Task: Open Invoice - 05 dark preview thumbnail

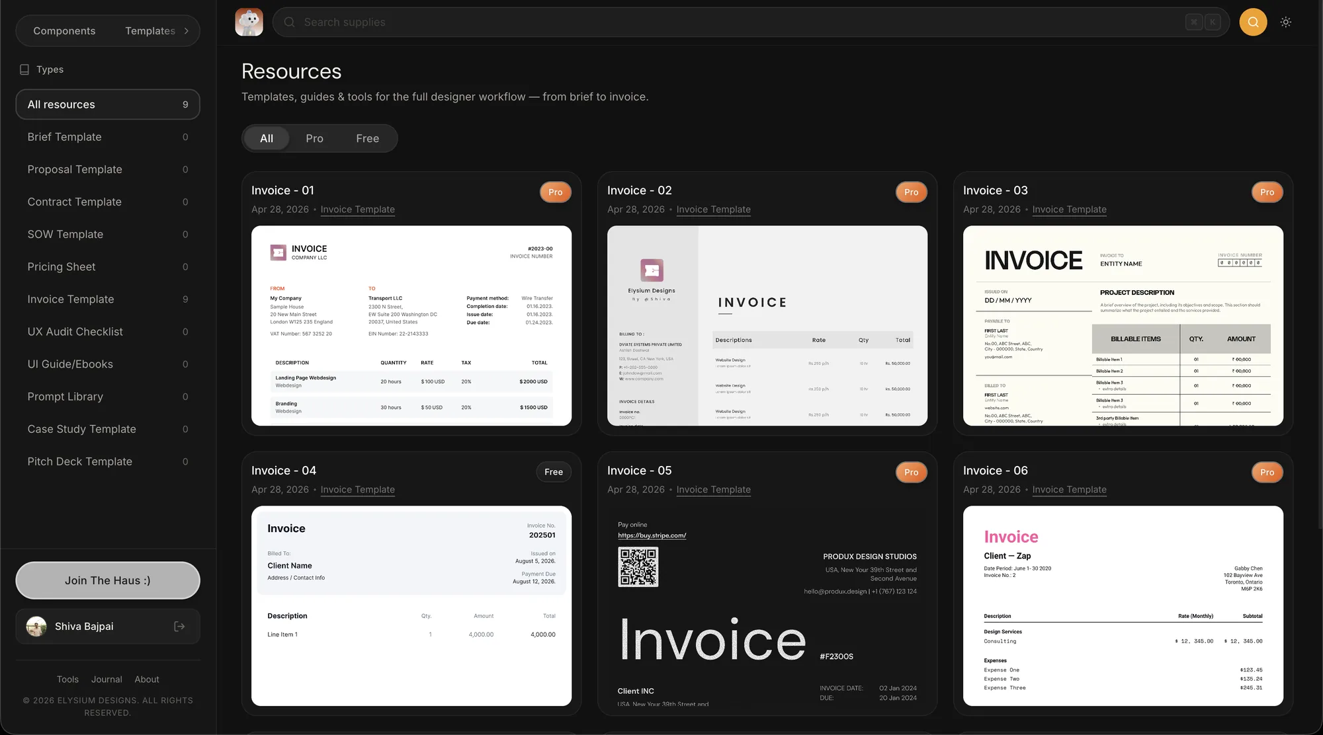Action: (x=767, y=606)
